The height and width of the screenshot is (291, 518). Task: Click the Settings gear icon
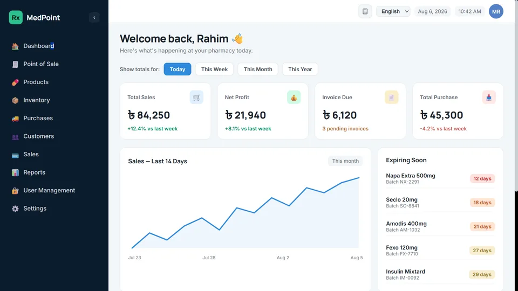15,209
